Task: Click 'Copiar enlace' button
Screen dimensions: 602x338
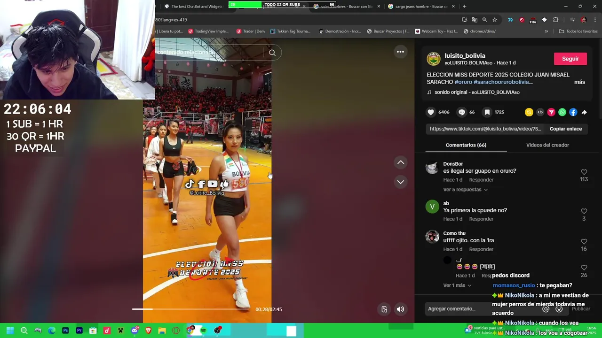Action: pyautogui.click(x=566, y=129)
